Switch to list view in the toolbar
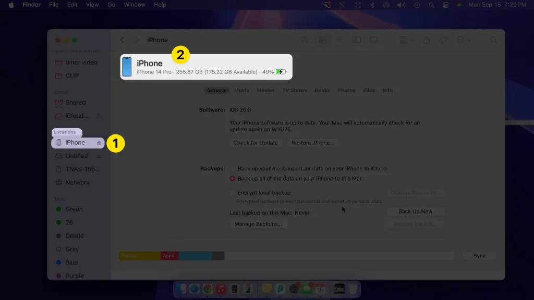Viewport: 534px width, 300px height. [339, 40]
